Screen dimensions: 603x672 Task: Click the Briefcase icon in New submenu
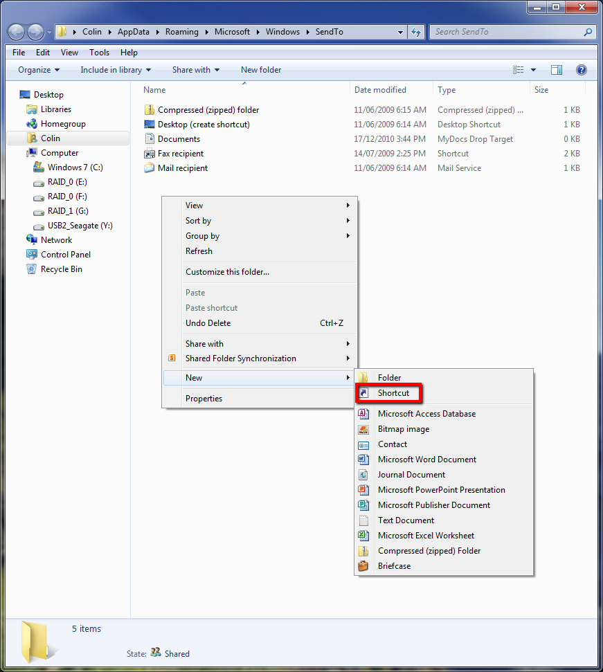click(x=363, y=565)
